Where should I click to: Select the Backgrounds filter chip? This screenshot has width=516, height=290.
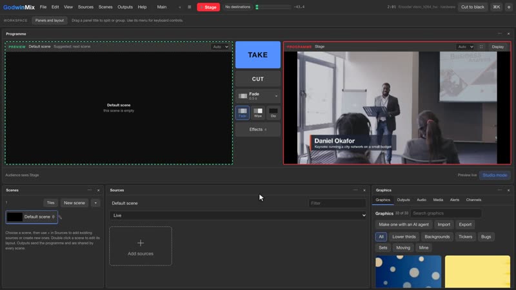point(437,237)
